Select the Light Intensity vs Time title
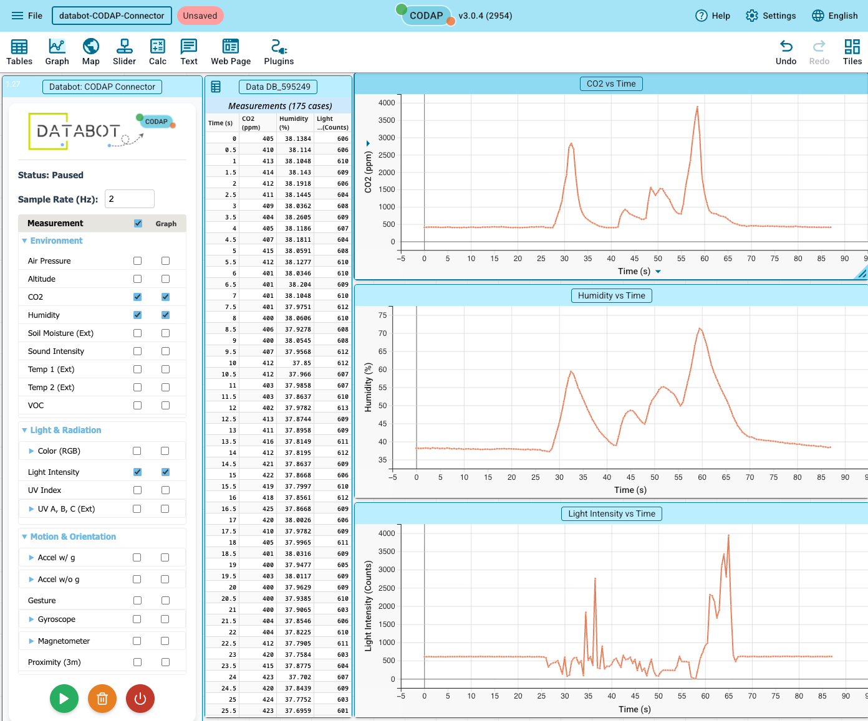Image resolution: width=868 pixels, height=721 pixels. click(x=612, y=513)
